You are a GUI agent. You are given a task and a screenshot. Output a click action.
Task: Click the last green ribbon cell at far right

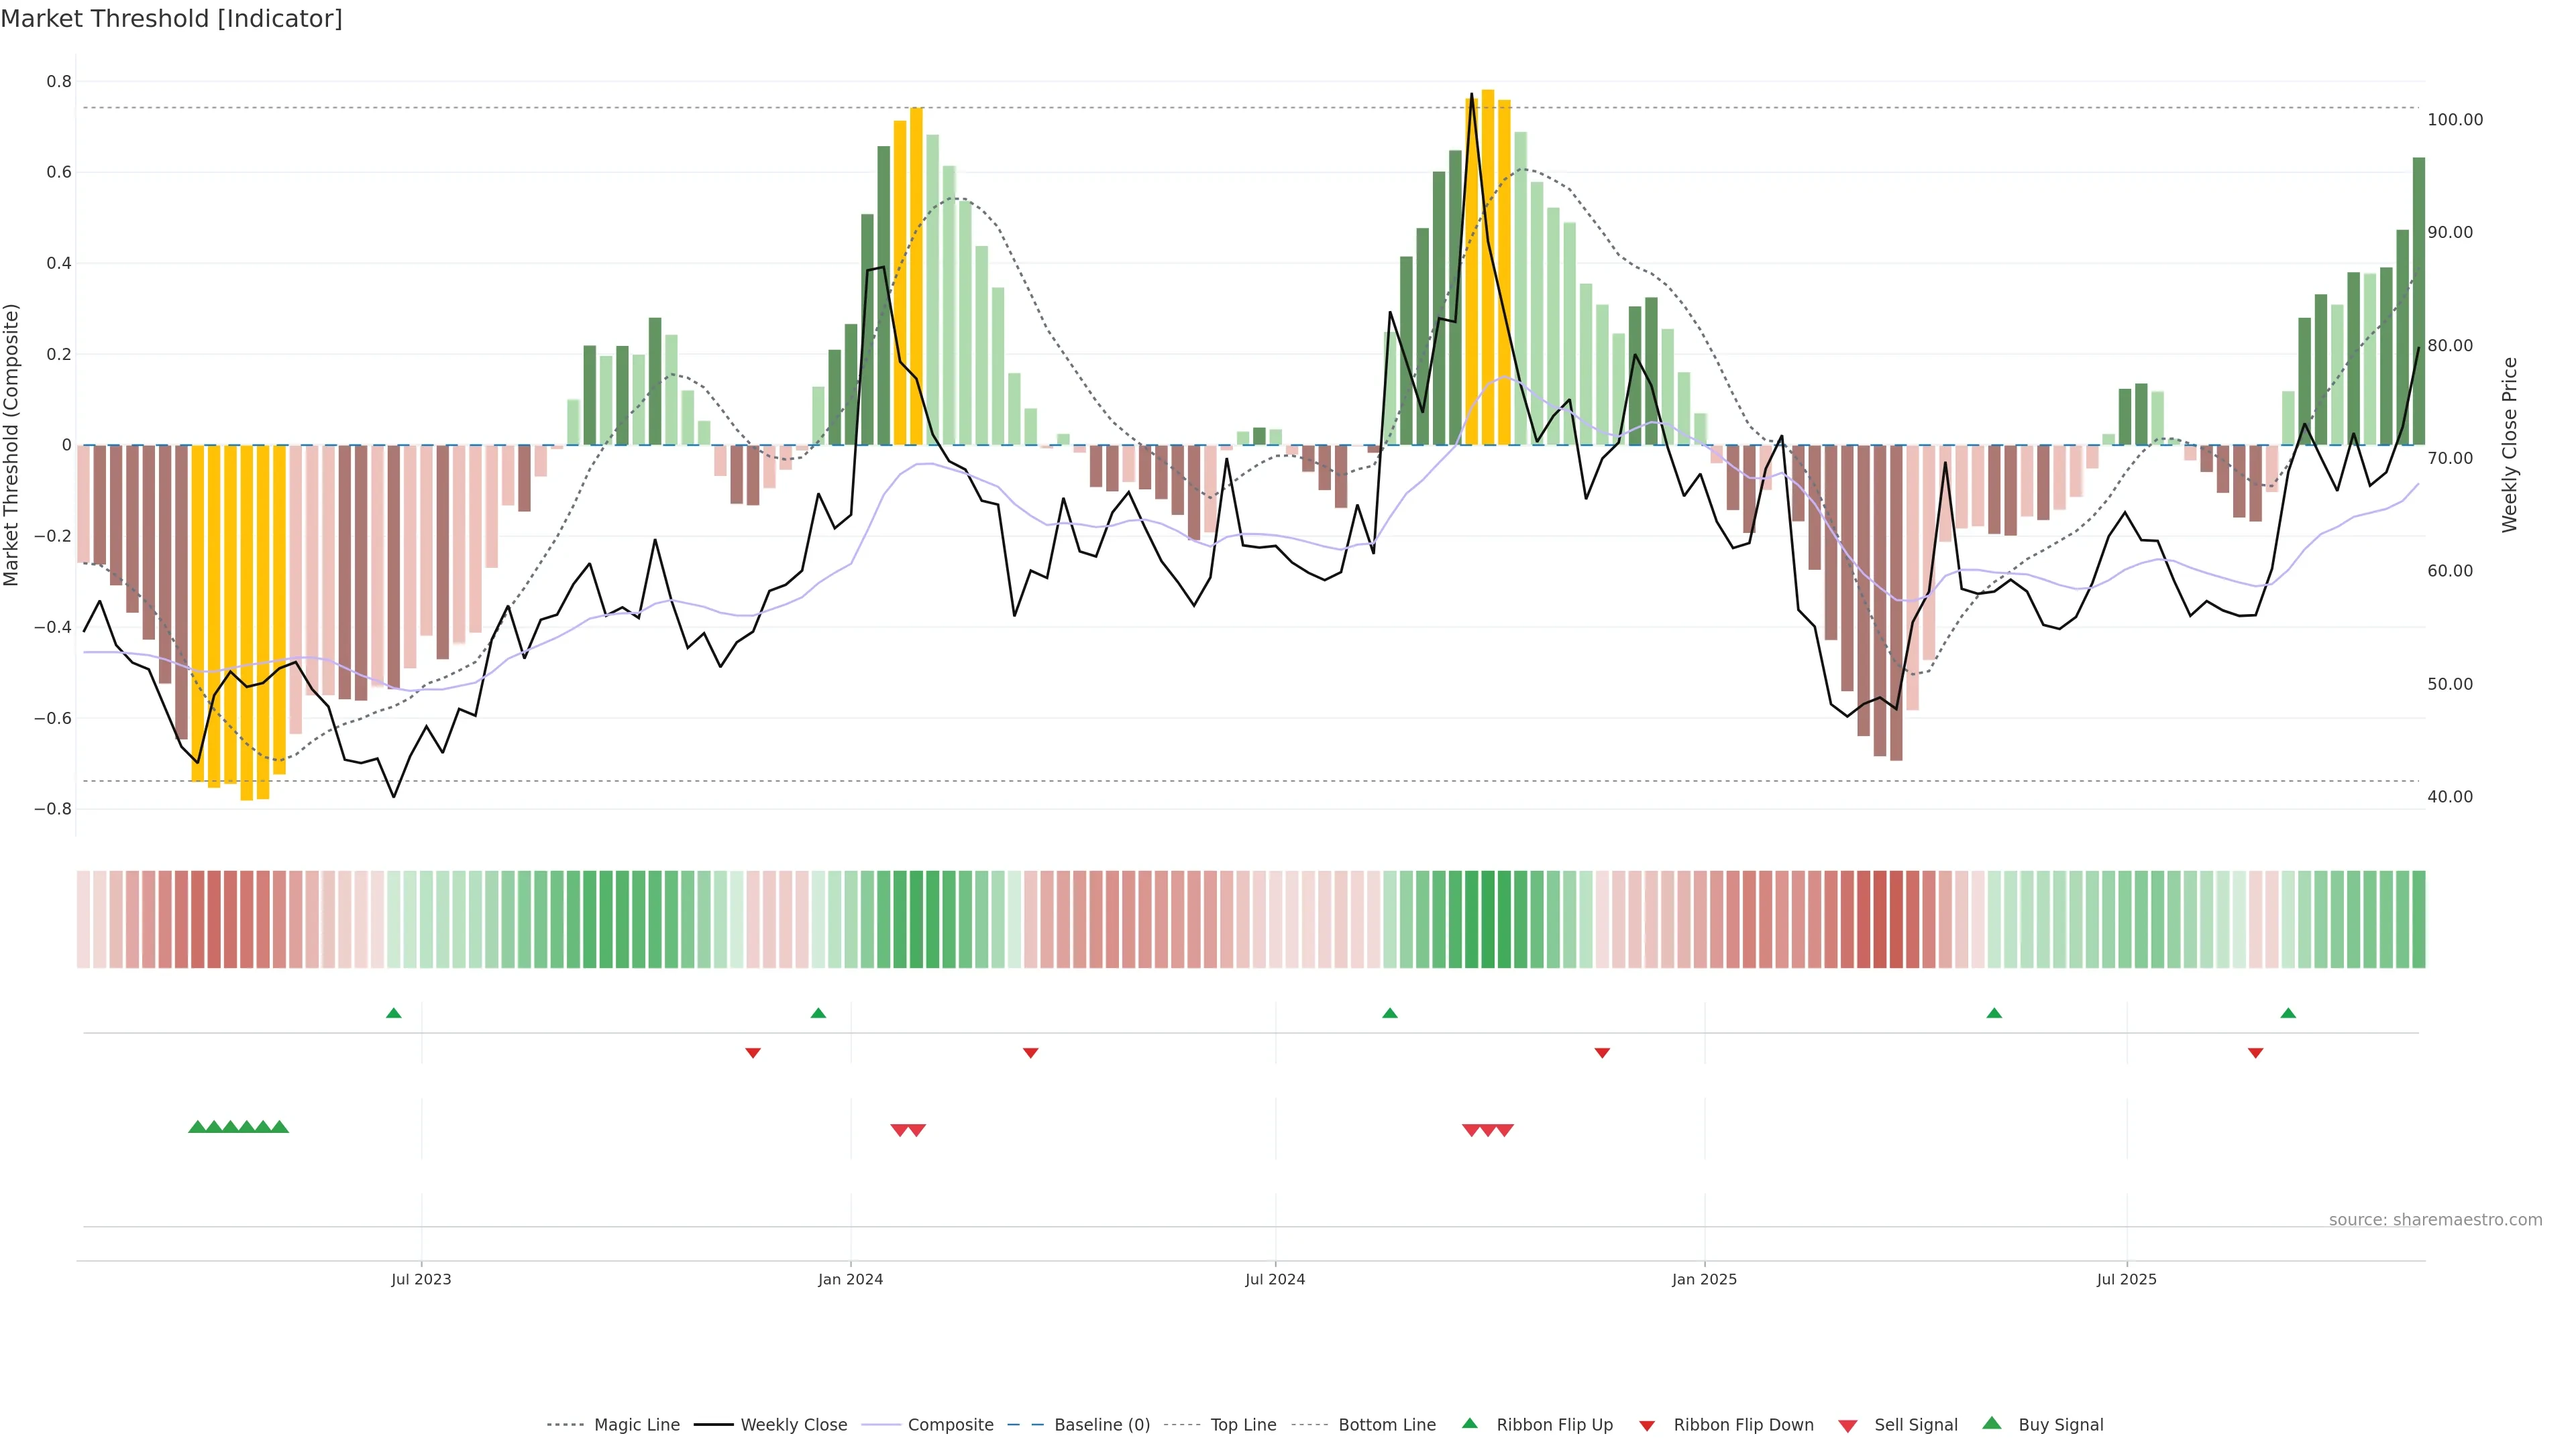[x=2418, y=919]
